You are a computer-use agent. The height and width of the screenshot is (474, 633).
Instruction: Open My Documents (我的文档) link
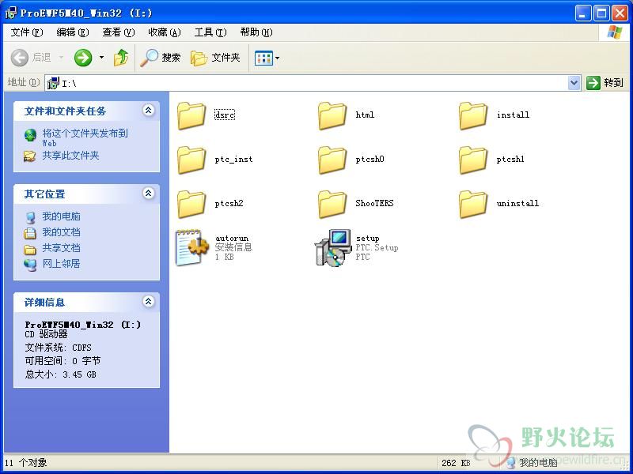coord(62,232)
